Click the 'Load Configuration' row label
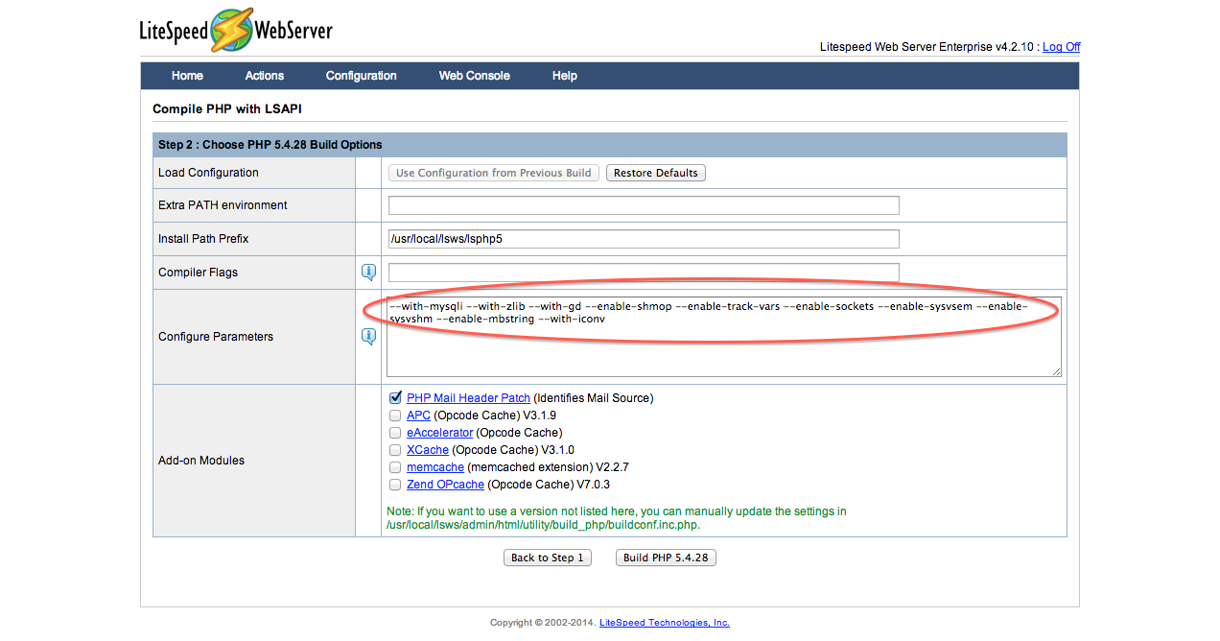Viewport: 1220px width, 641px height. pyautogui.click(x=208, y=173)
